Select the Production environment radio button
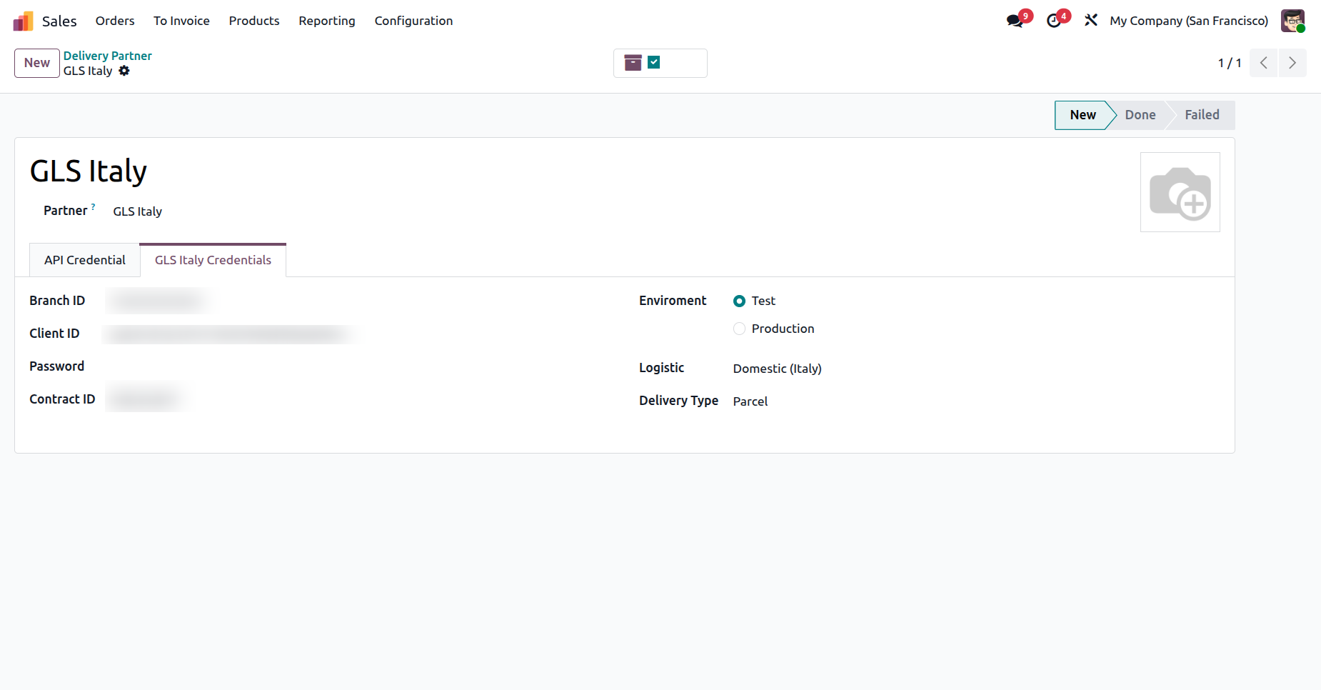 (x=739, y=329)
